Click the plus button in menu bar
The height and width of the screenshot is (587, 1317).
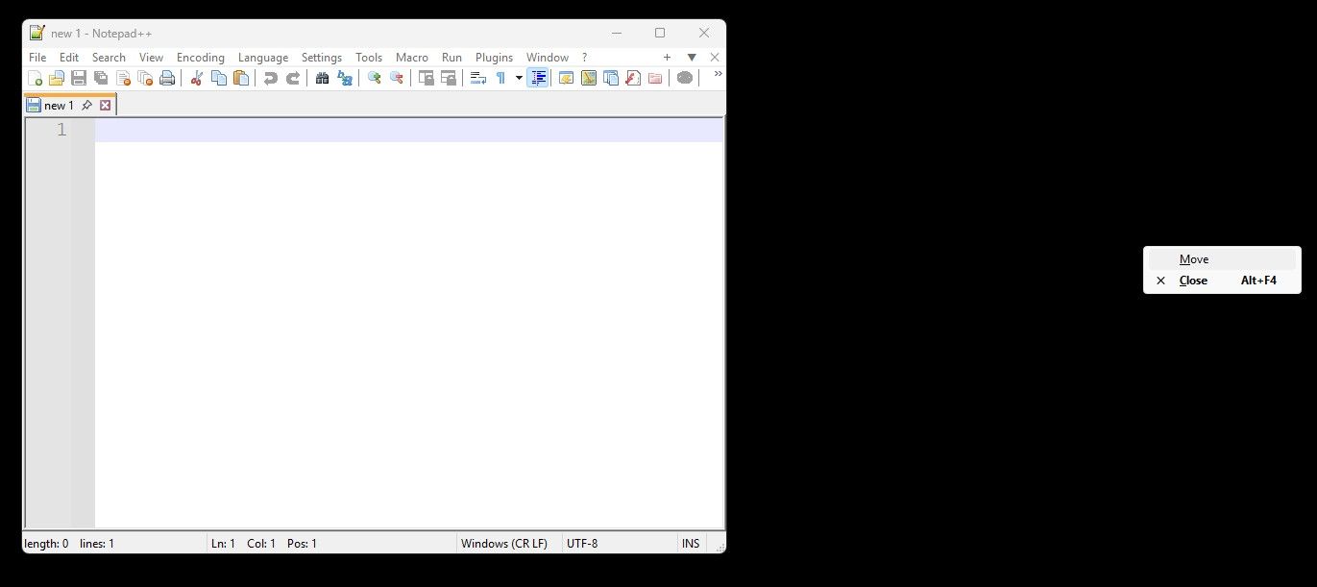point(668,58)
